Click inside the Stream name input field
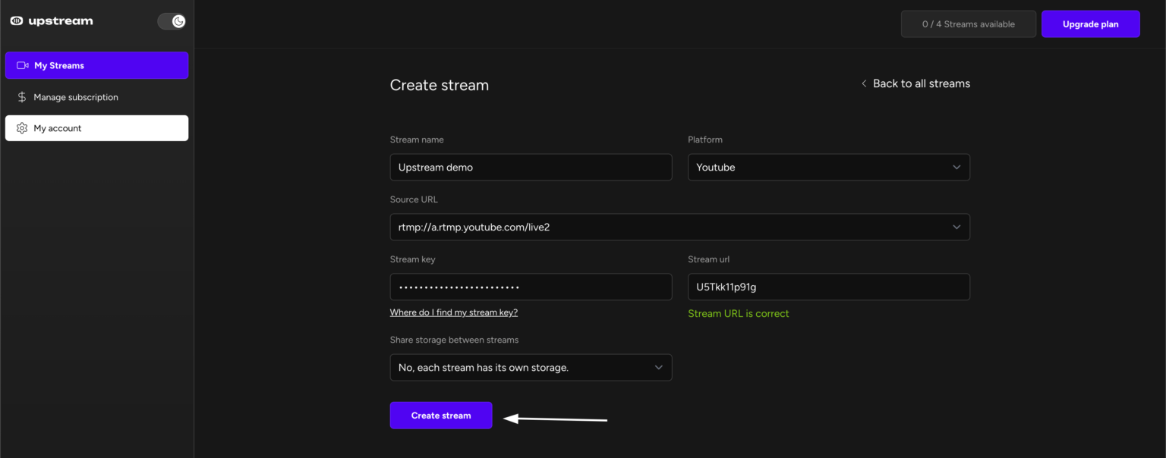Viewport: 1166px width, 458px height. 531,167
